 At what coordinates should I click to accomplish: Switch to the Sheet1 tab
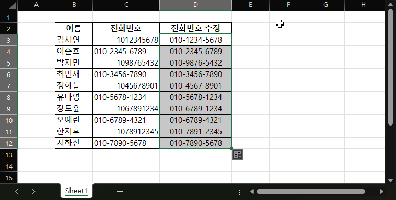(76, 191)
